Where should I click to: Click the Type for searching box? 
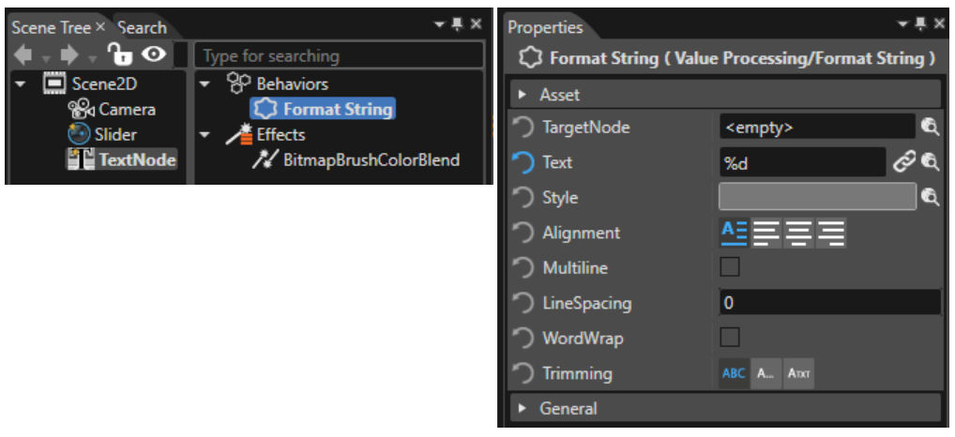(x=339, y=56)
